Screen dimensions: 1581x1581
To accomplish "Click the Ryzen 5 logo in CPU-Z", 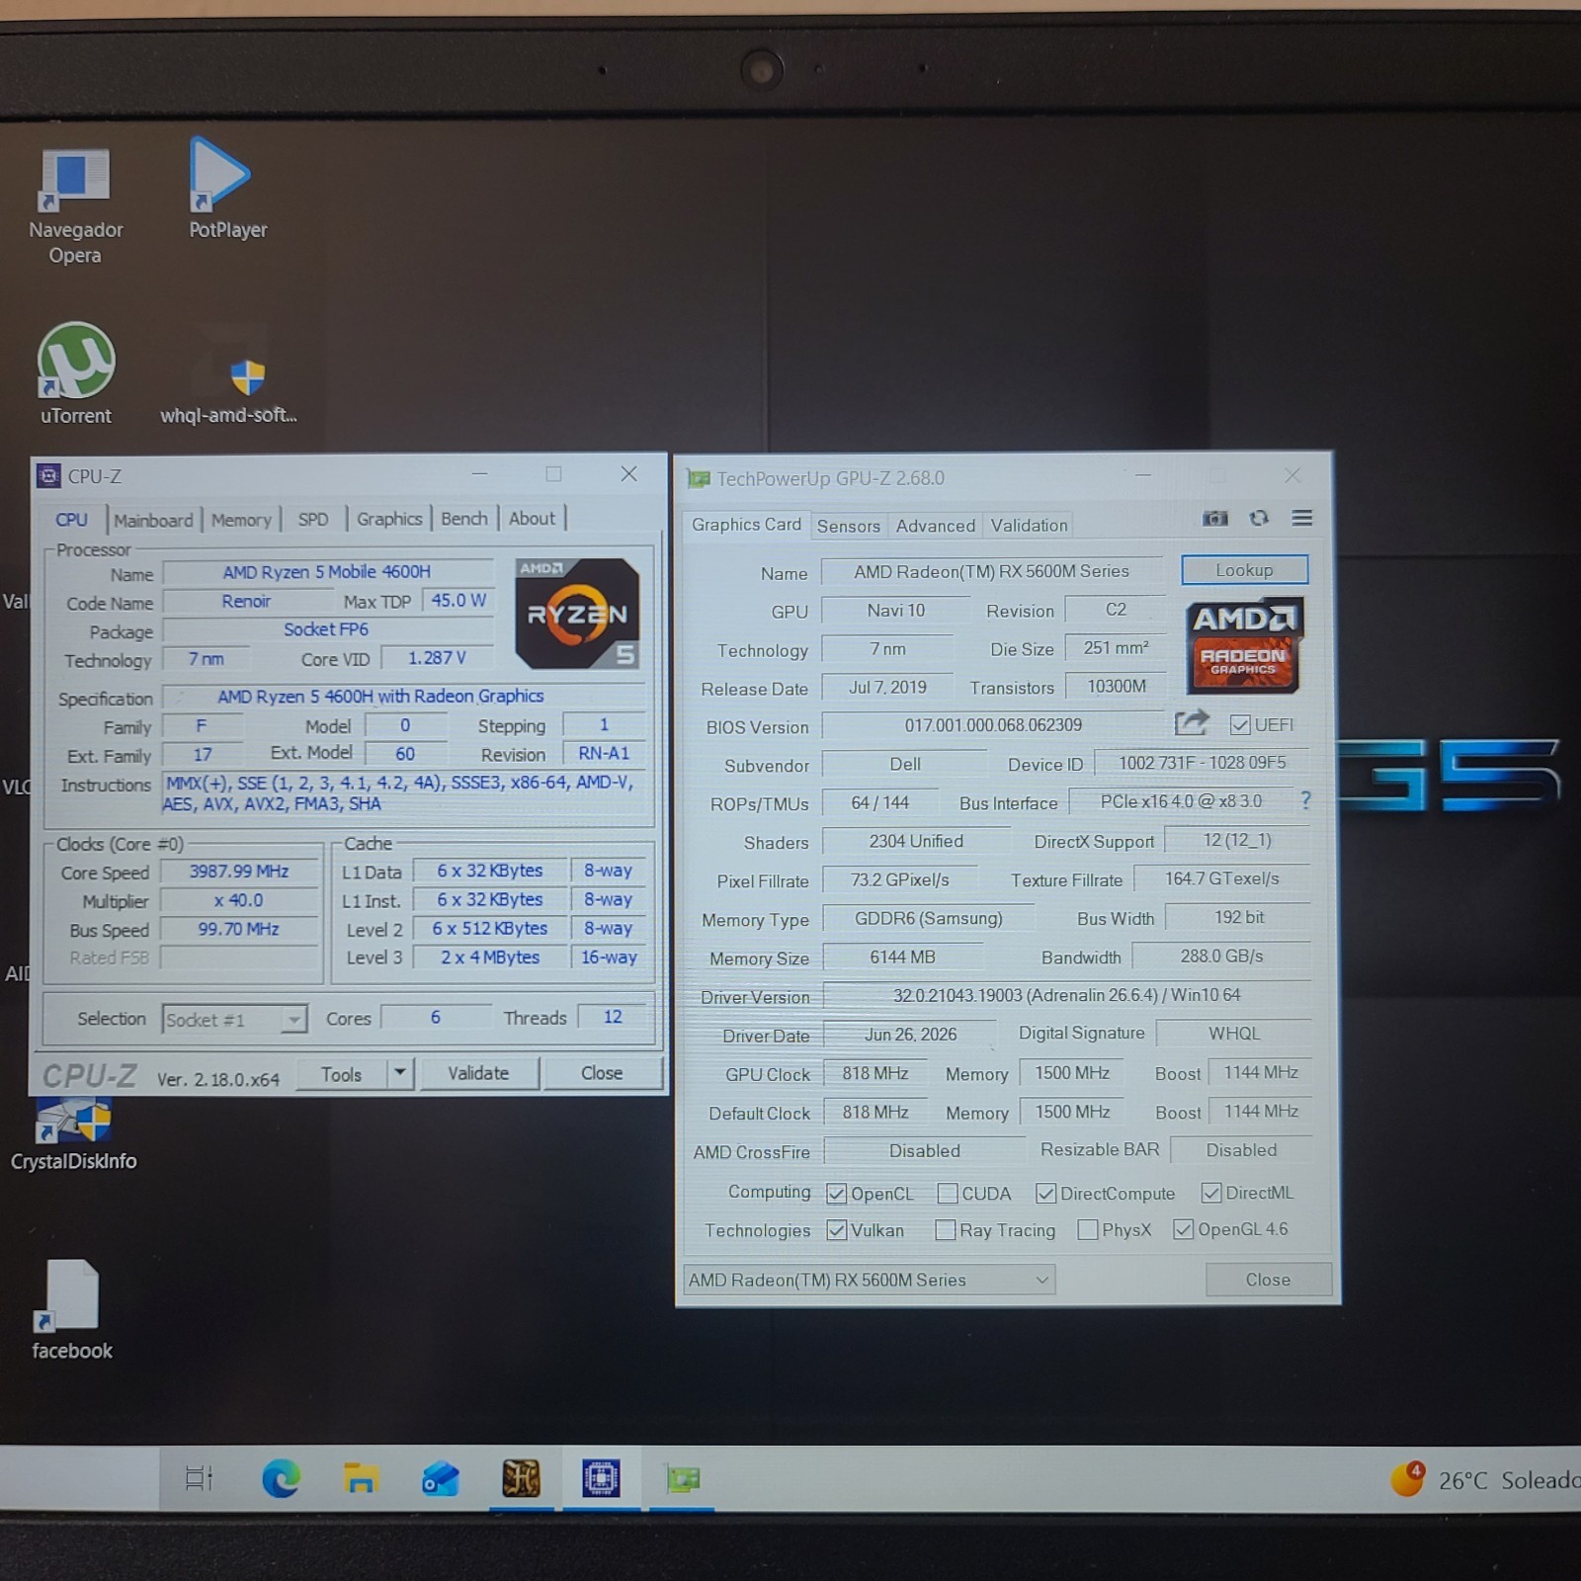I will 577,614.
